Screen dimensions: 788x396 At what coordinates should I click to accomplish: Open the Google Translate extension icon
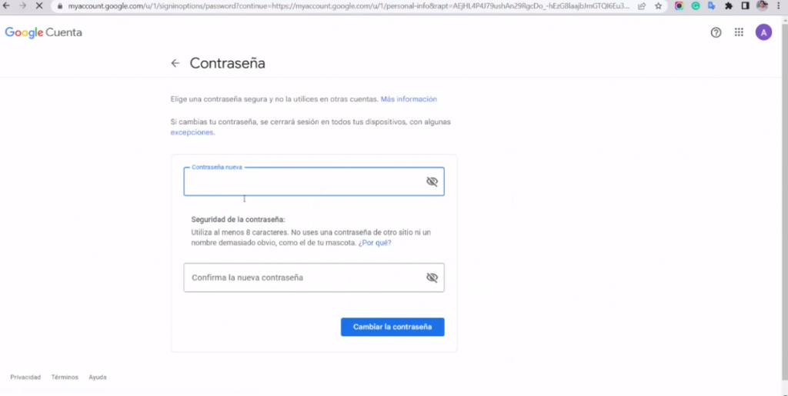click(712, 5)
